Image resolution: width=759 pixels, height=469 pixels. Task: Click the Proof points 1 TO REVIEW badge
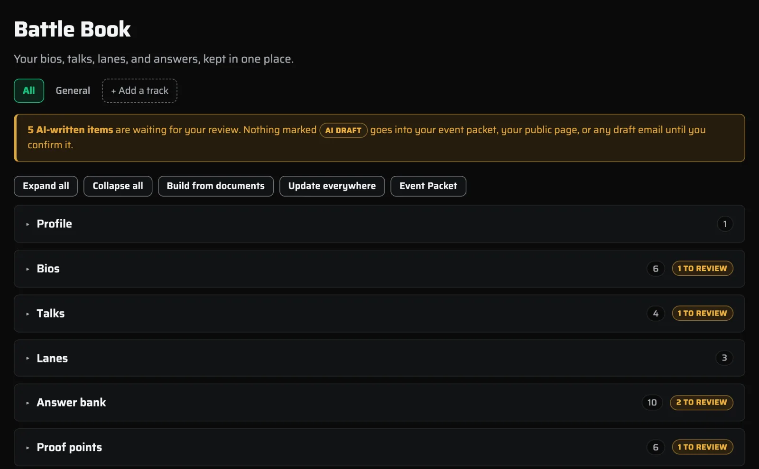click(x=703, y=447)
